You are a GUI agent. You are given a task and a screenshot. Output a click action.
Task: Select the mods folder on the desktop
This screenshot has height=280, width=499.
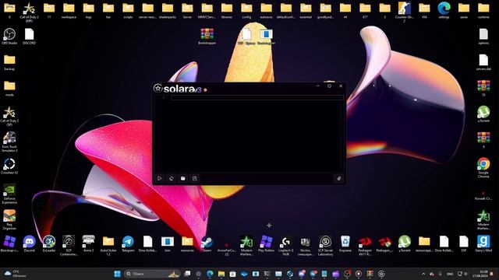point(9,88)
